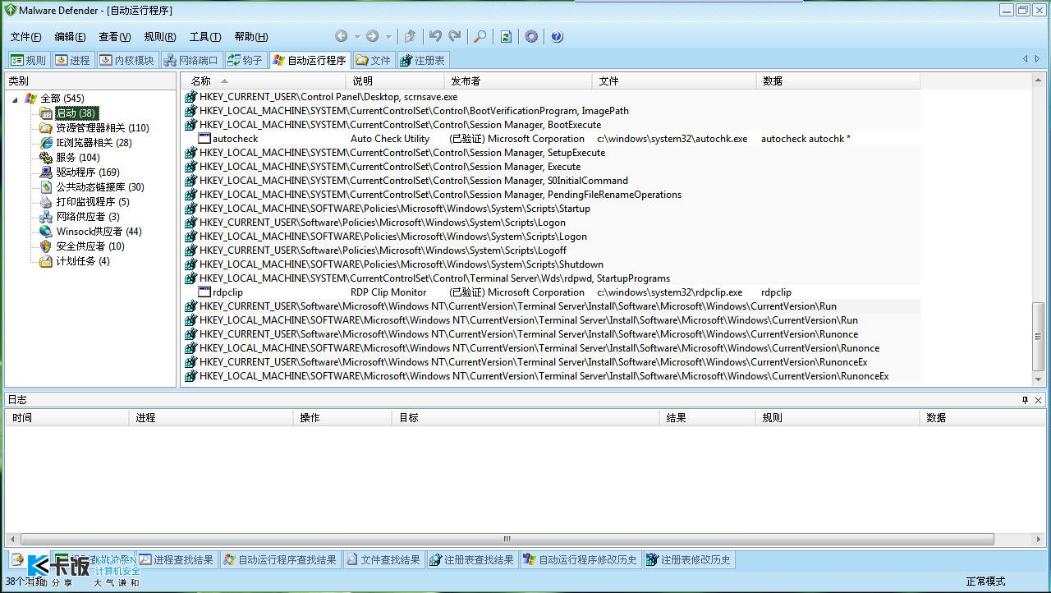Switch to the 规则 tab
Screen dimensions: 1051x593
(x=29, y=60)
